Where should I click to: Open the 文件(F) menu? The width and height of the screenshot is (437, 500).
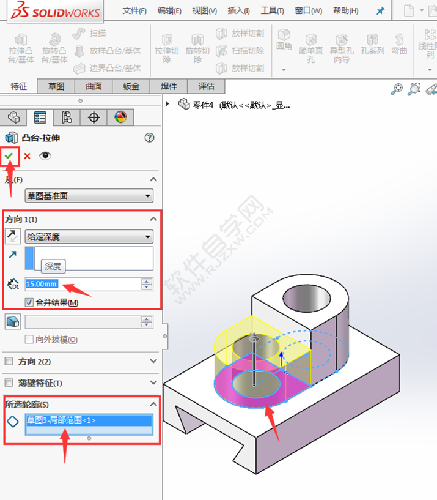(134, 11)
